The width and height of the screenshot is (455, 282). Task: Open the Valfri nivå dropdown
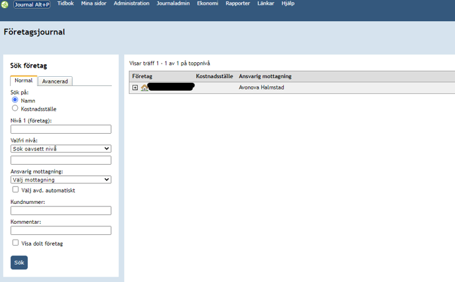pyautogui.click(x=61, y=149)
